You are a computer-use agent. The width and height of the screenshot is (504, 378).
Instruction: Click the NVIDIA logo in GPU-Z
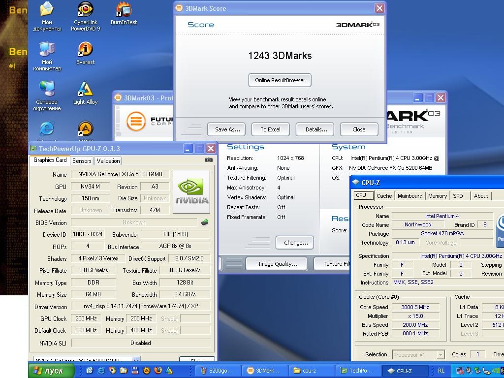191,192
